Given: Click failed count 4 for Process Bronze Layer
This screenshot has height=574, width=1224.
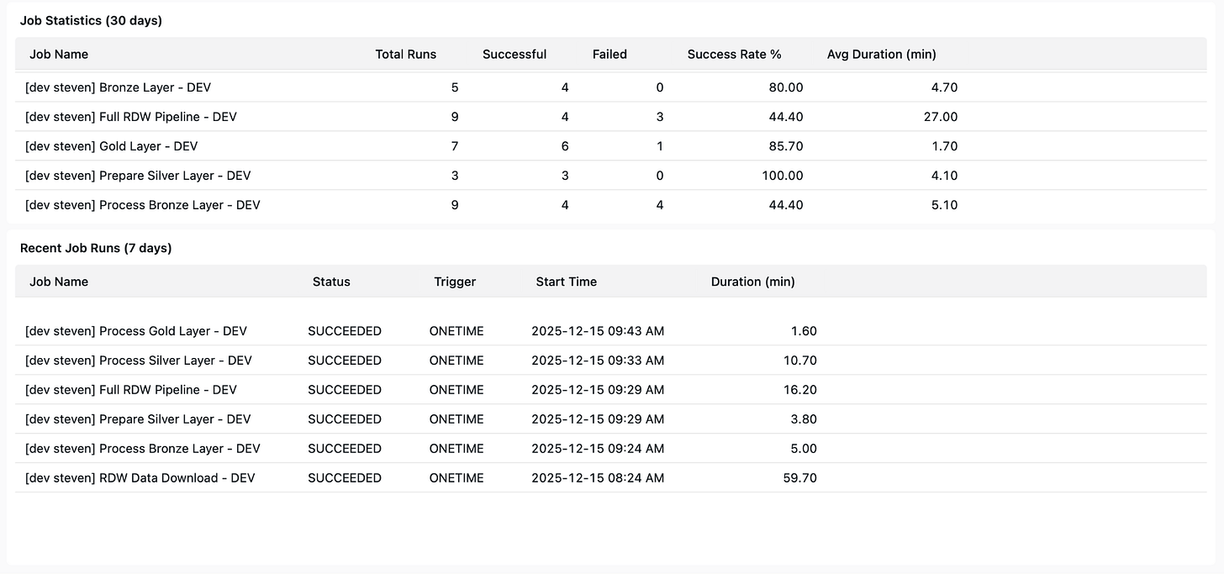Looking at the screenshot, I should coord(660,205).
